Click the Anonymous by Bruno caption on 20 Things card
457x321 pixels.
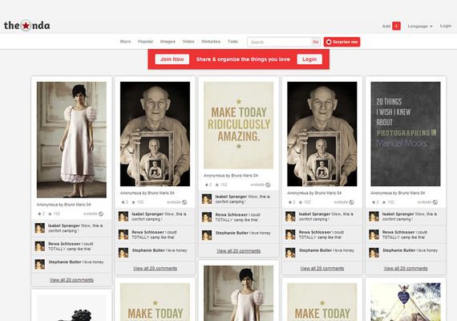pos(398,193)
